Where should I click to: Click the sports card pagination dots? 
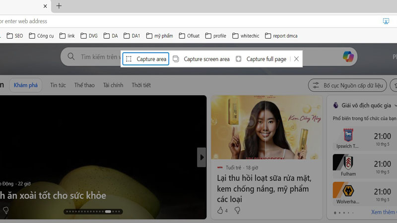coord(344,213)
